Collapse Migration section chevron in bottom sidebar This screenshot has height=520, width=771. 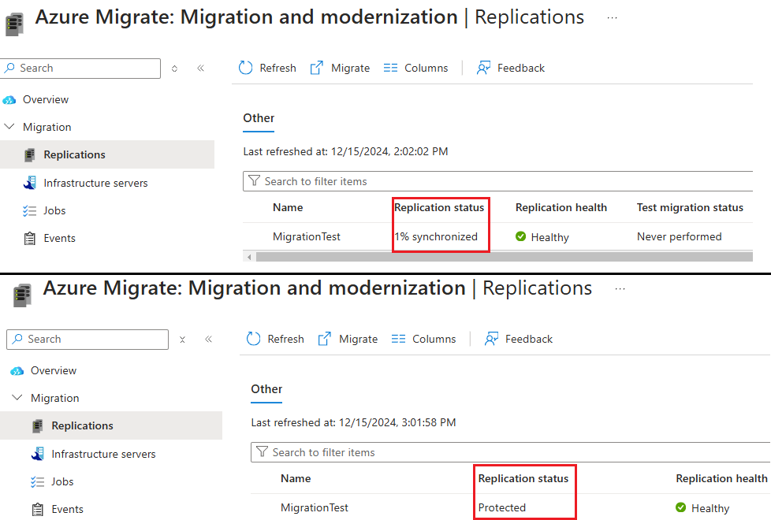pos(17,398)
